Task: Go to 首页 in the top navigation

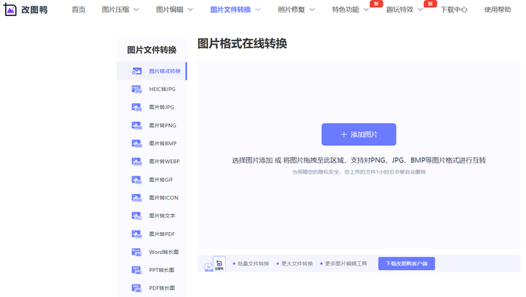Action: coord(78,9)
